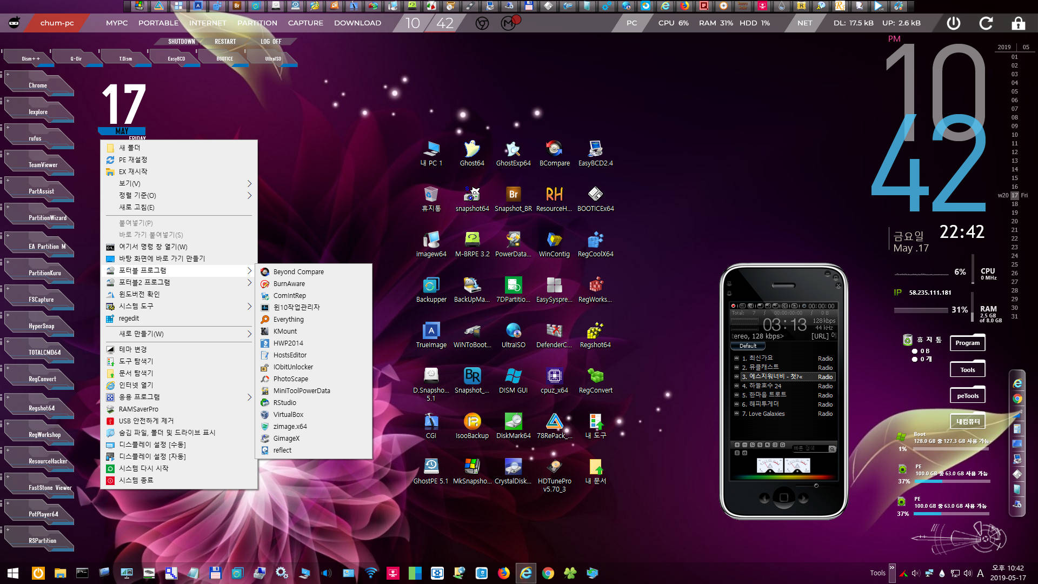Click the LOG OFF button

[x=271, y=42]
